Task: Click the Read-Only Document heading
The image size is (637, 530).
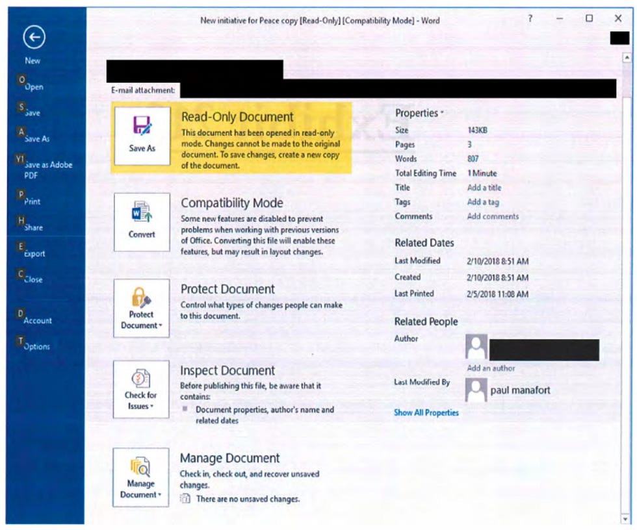Action: click(237, 117)
